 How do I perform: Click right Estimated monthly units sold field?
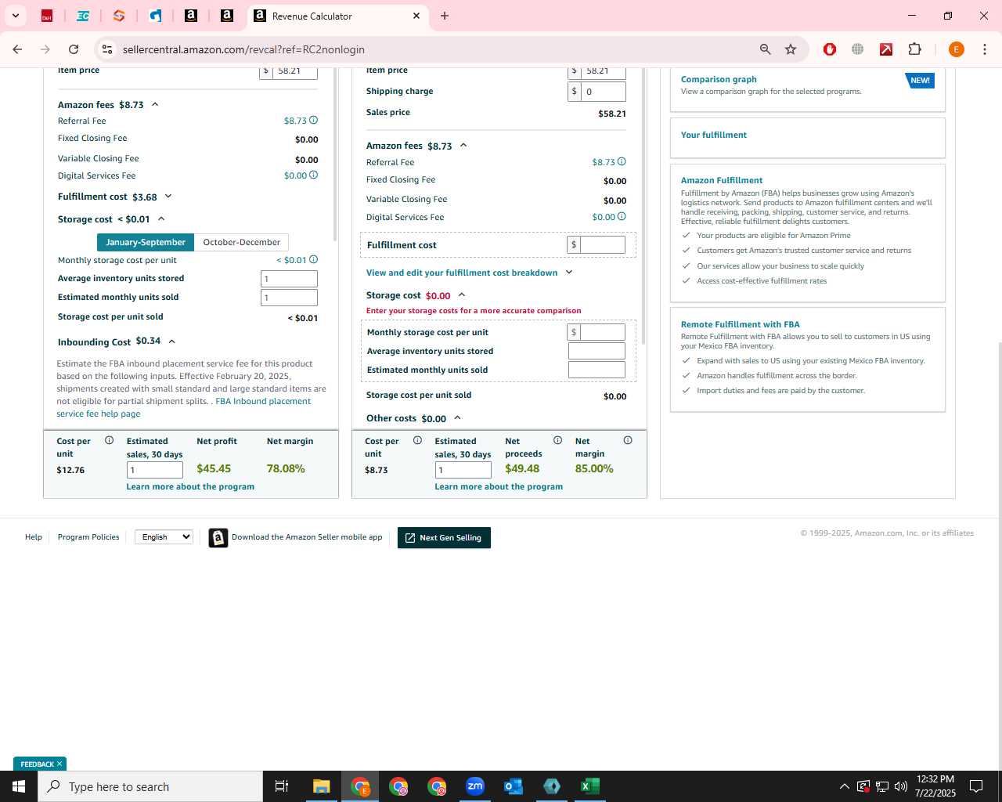click(x=597, y=370)
